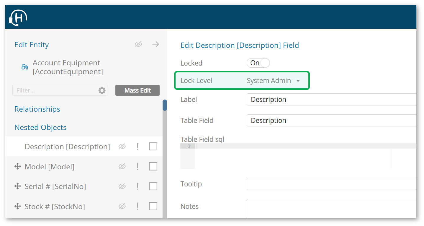Click the Label input field
The width and height of the screenshot is (424, 226).
[331, 100]
